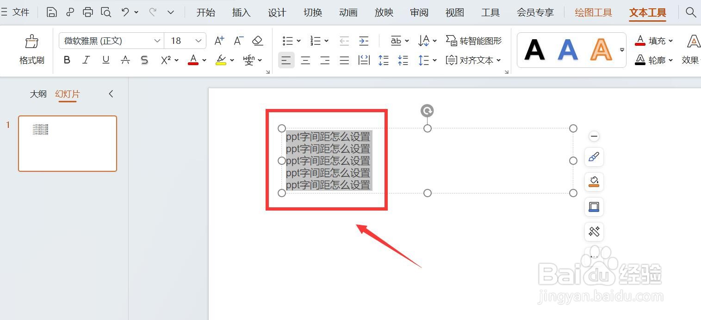
Task: Apply the blue WordArt style preset
Action: (x=568, y=49)
